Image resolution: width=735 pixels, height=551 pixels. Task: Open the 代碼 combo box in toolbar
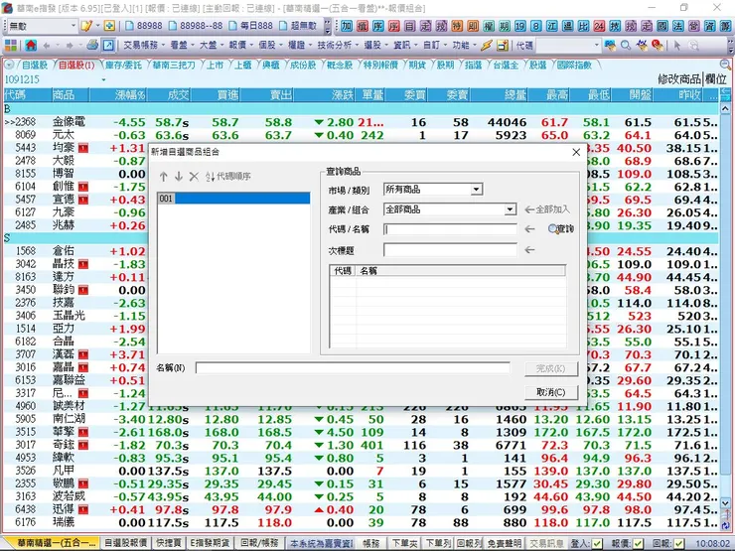(568, 45)
